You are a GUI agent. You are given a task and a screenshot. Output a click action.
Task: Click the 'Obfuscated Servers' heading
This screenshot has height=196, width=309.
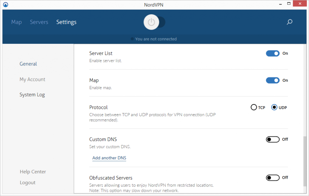[x=111, y=178]
